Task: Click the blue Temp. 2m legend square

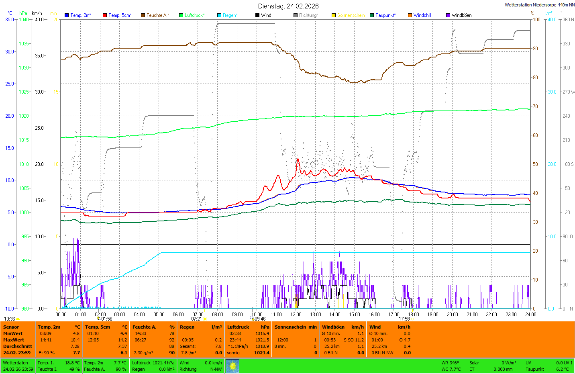Action: click(x=67, y=15)
